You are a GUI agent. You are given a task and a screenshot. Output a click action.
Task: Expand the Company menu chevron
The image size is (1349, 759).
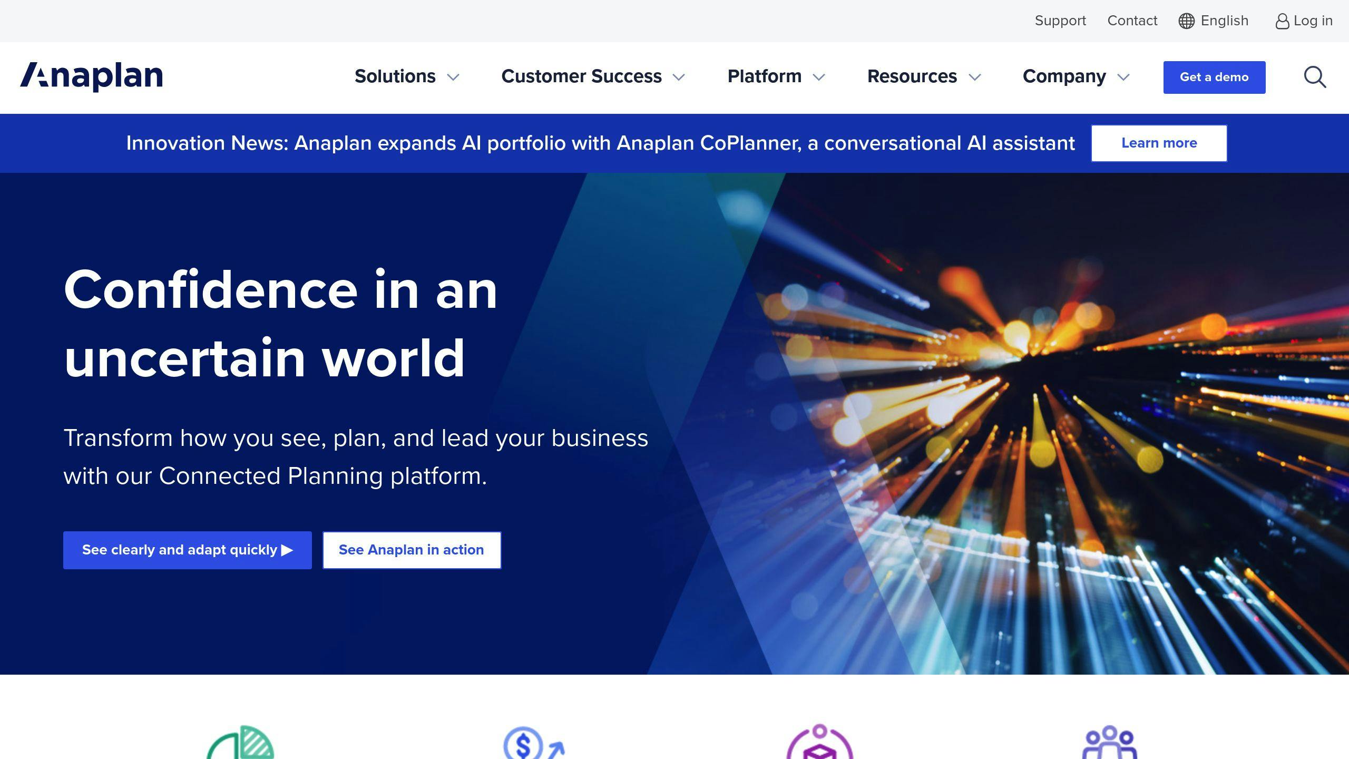click(x=1123, y=77)
